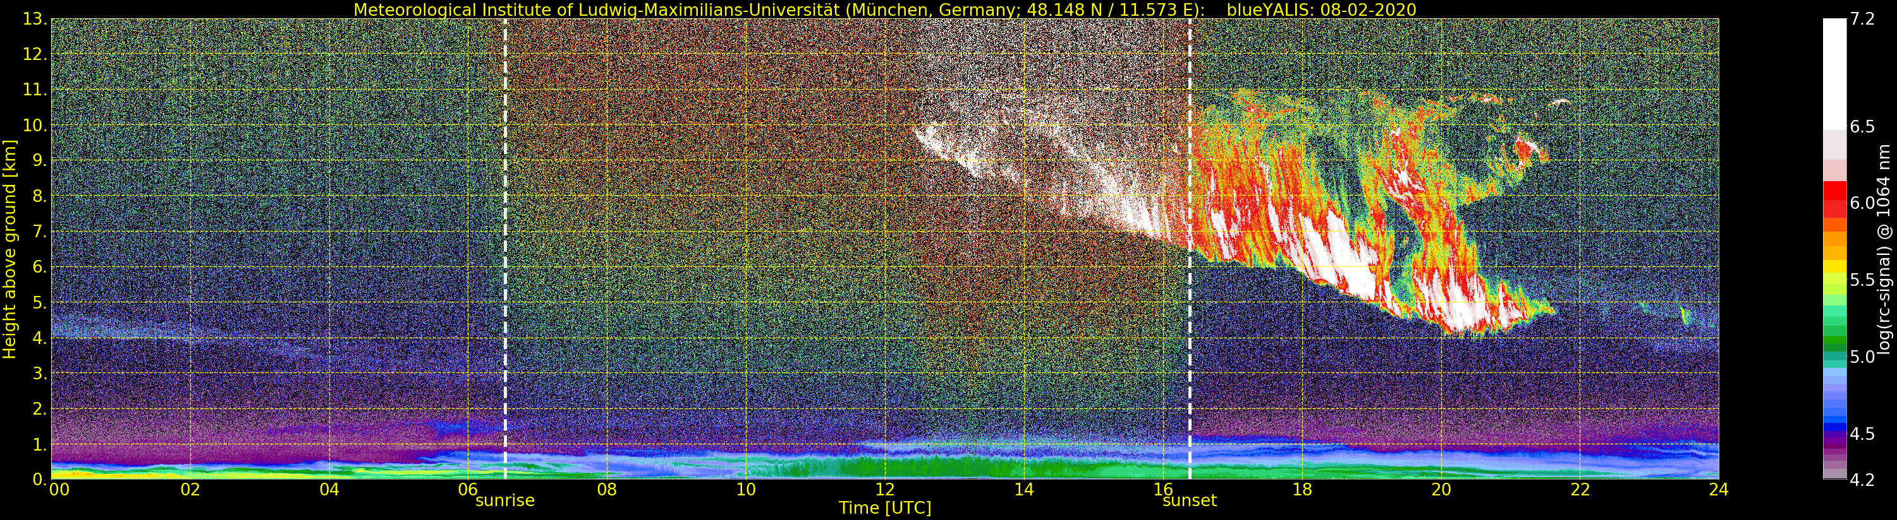Click the y-axis tick label '1.'
The height and width of the screenshot is (520, 1897).
click(x=40, y=444)
